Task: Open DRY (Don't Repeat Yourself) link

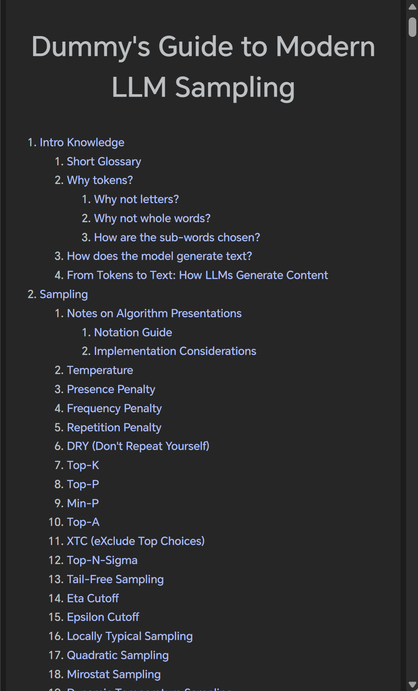Action: coord(138,446)
